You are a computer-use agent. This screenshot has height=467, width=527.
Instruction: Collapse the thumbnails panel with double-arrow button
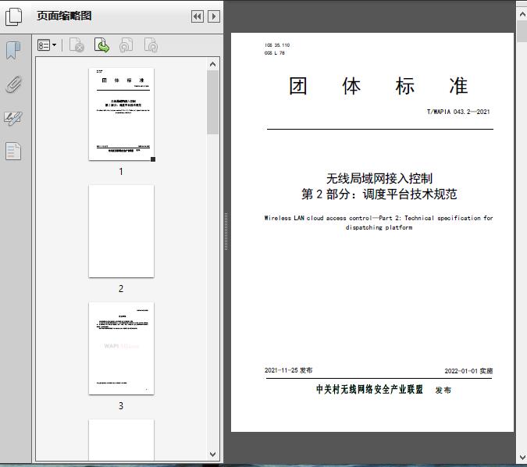tap(198, 16)
